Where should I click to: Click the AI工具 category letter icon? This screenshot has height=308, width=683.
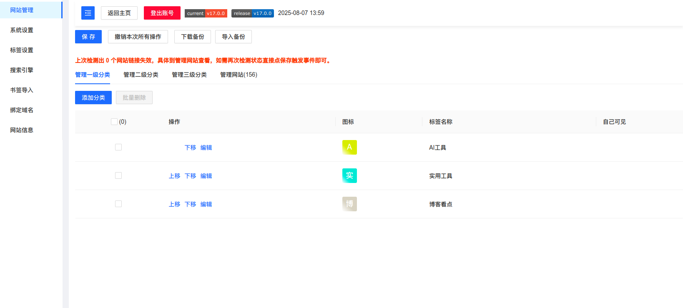click(x=349, y=147)
